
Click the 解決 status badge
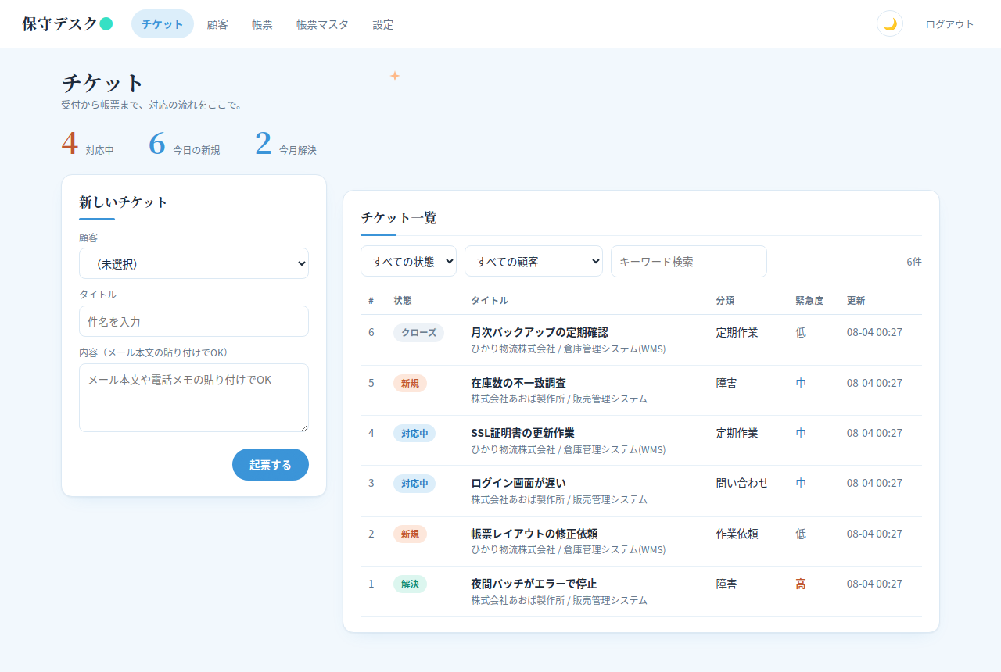(x=410, y=584)
